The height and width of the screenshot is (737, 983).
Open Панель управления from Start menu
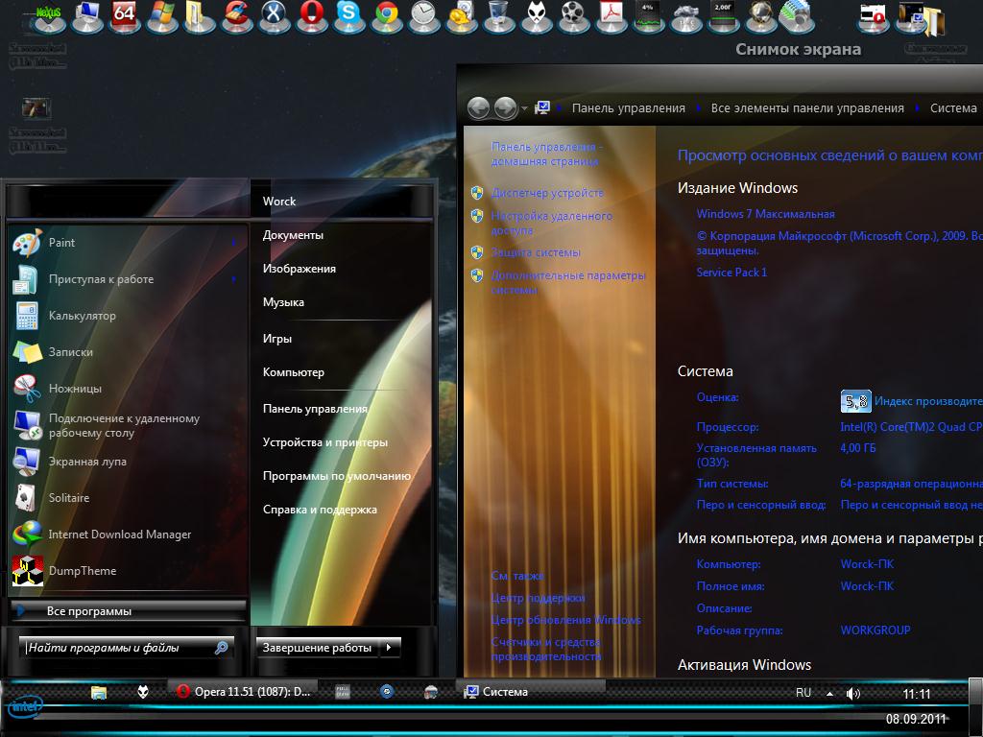click(315, 409)
